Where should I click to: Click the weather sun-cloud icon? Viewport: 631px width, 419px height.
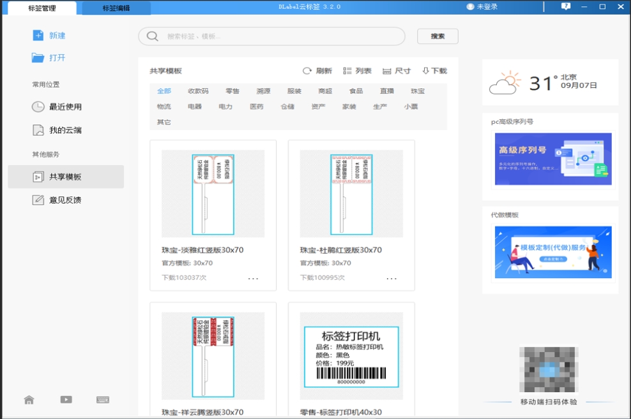pos(505,83)
